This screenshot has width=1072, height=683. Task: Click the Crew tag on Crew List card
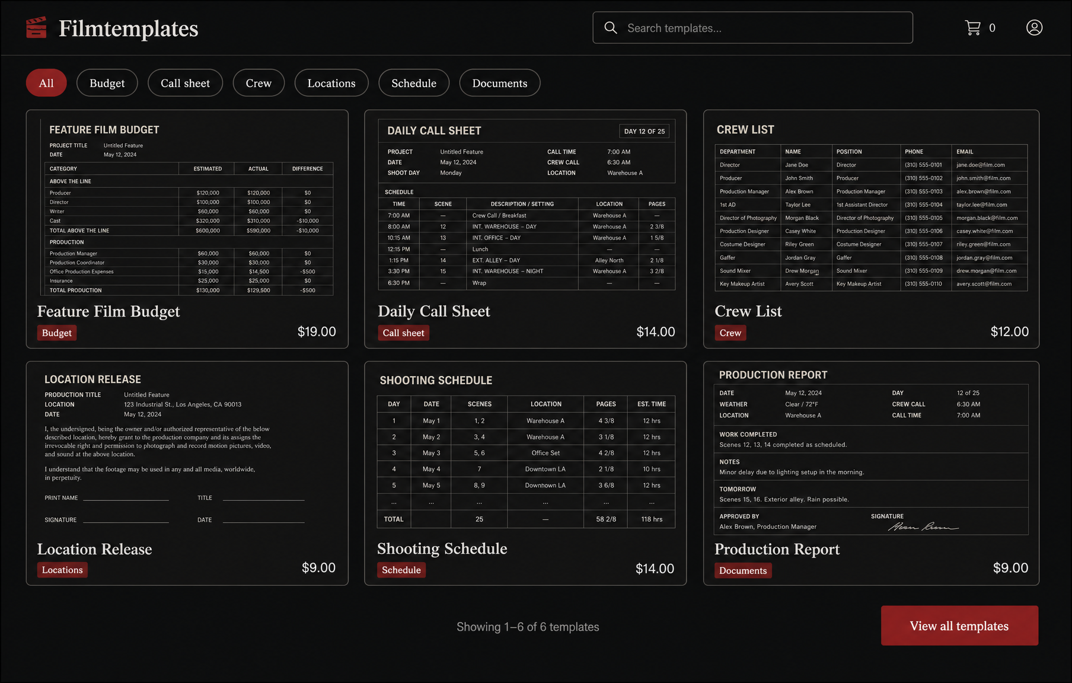730,333
